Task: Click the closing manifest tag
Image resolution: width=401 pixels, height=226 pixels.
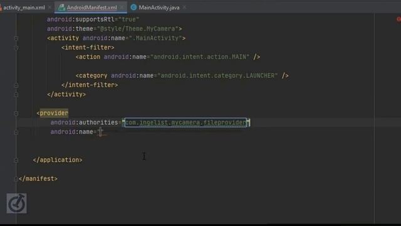Action: click(x=38, y=179)
